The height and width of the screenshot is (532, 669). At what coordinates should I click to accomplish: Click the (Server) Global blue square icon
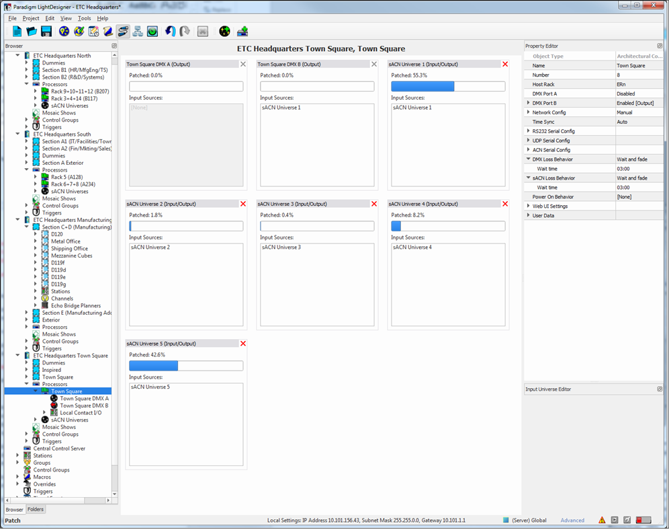(x=506, y=520)
